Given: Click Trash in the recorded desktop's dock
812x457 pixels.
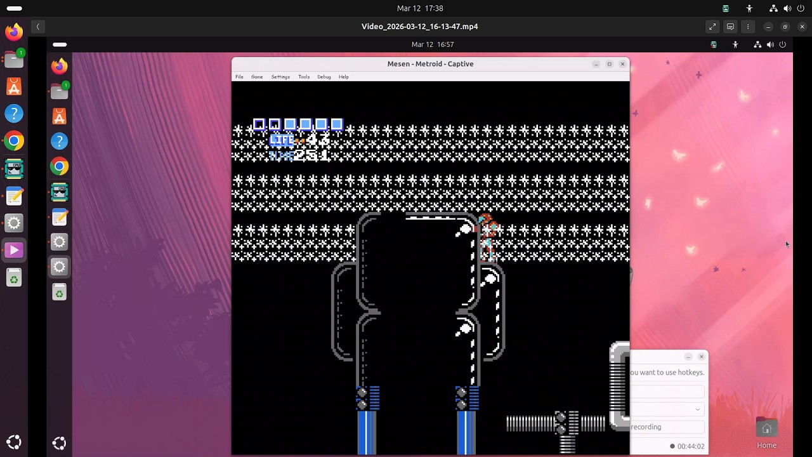Looking at the screenshot, I should [x=59, y=292].
